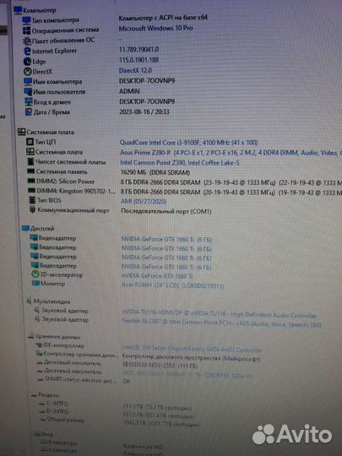Click the nVIDIA GeForce GTX 1660 Ti 3D-accelerator value
Screen dimensions: 342x456
pyautogui.click(x=157, y=276)
